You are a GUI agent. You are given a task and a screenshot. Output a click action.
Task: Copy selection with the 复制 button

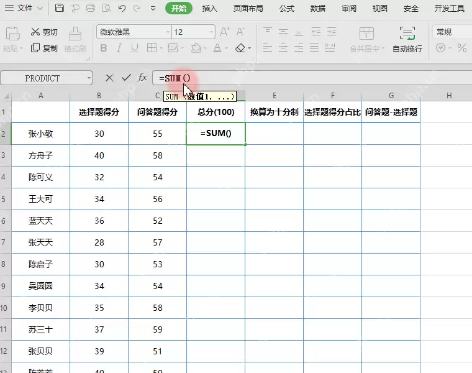44,48
